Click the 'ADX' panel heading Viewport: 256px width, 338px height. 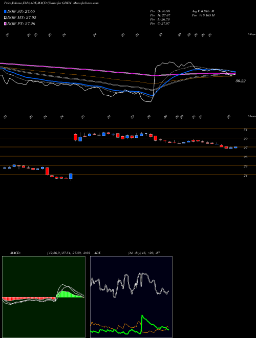98,253
